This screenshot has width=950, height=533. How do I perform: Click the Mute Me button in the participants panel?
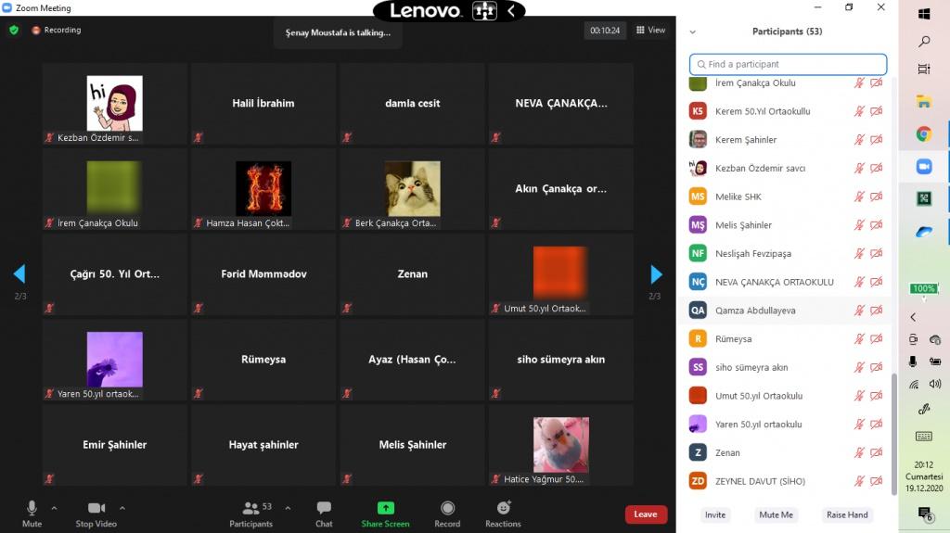pos(776,514)
